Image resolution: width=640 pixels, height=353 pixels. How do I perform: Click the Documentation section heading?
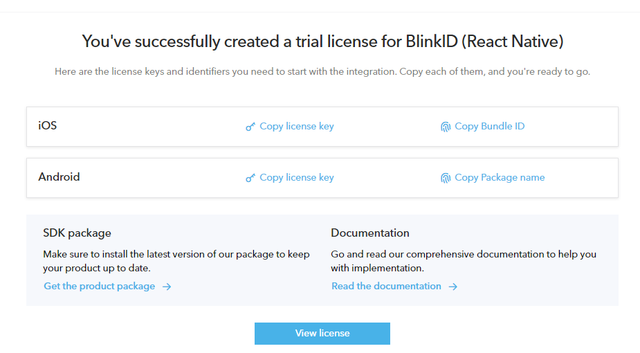click(370, 233)
